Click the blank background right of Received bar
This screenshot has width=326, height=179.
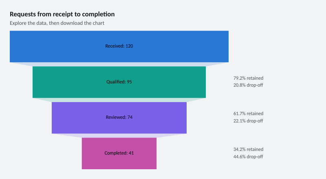pyautogui.click(x=277, y=46)
